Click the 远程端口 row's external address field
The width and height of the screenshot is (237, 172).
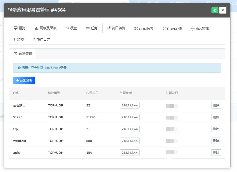pos(130,105)
